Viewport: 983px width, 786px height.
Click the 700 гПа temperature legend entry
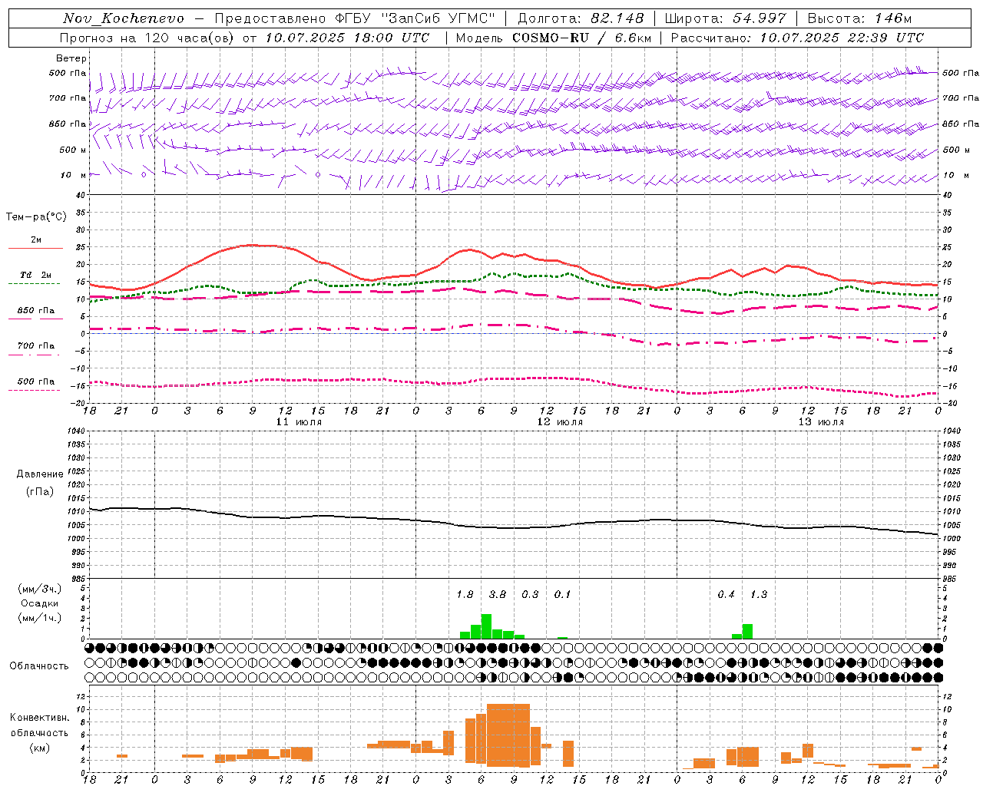(x=36, y=345)
